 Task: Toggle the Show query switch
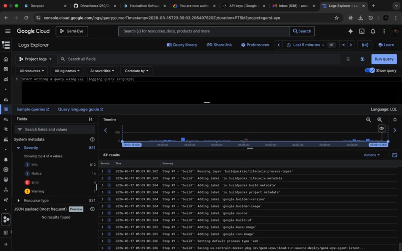(x=370, y=70)
